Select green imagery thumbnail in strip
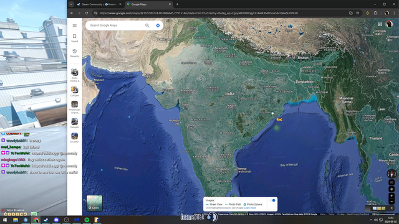399x224 pixels. [x=383, y=208]
